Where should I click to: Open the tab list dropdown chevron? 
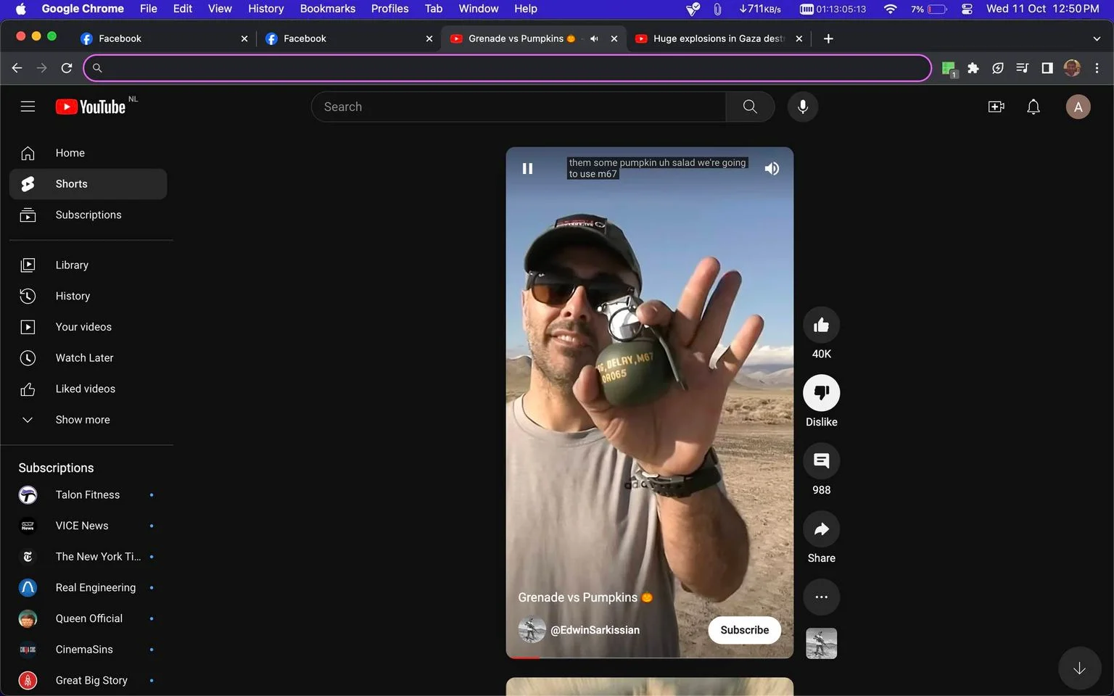[x=1096, y=38]
